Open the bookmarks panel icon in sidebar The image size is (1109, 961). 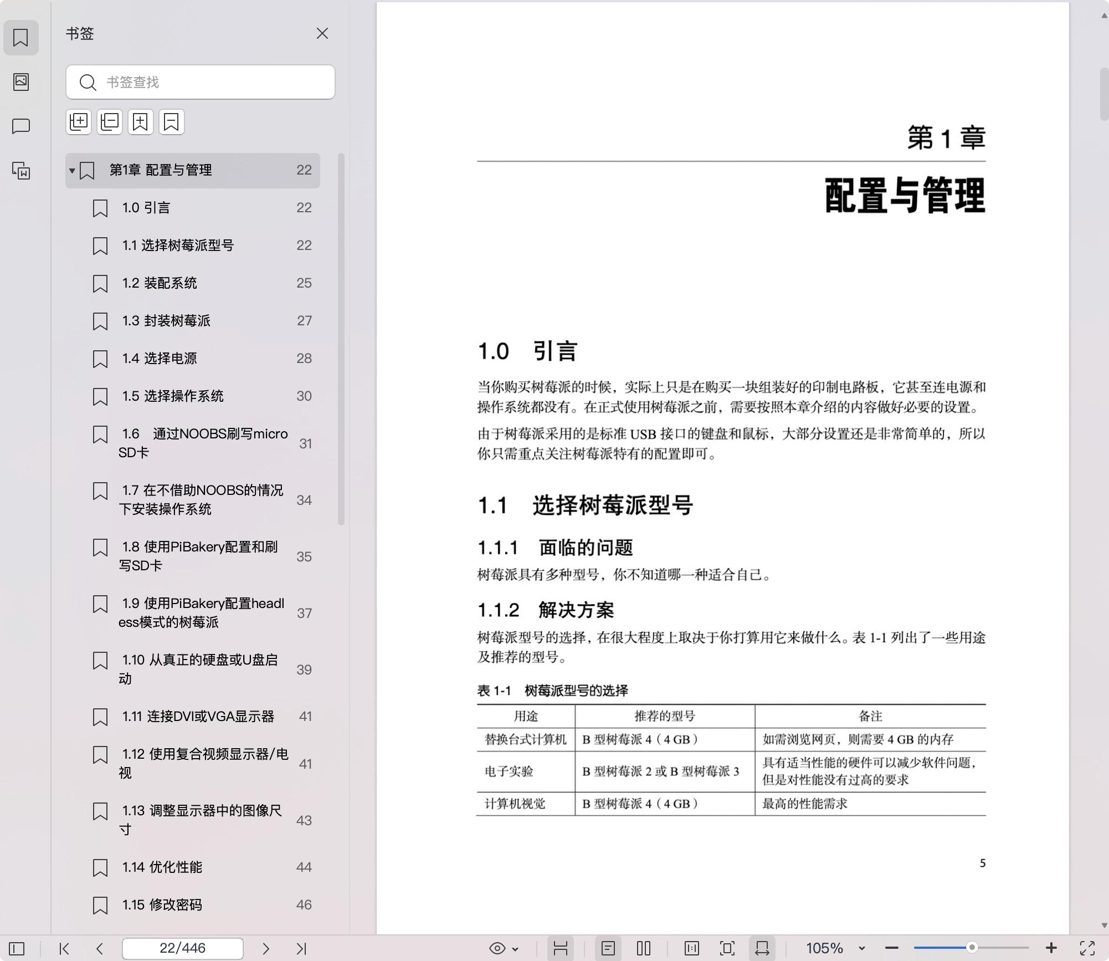[x=21, y=38]
